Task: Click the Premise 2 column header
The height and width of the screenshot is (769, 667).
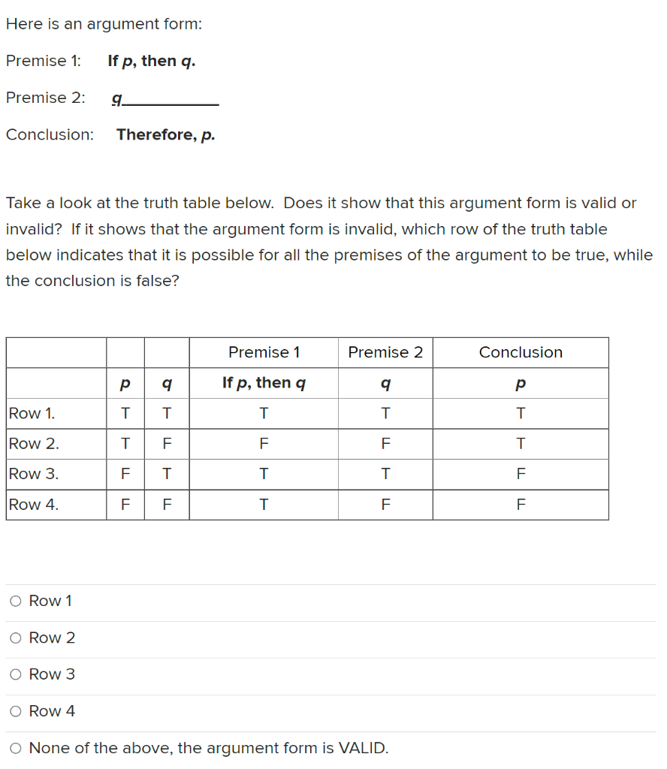Action: pyautogui.click(x=385, y=352)
